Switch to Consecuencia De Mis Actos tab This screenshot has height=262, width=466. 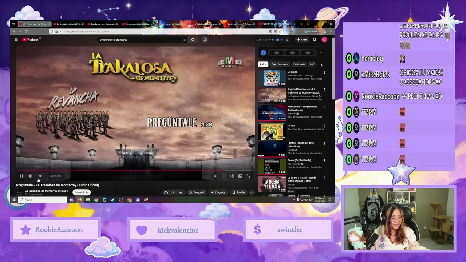(x=137, y=24)
